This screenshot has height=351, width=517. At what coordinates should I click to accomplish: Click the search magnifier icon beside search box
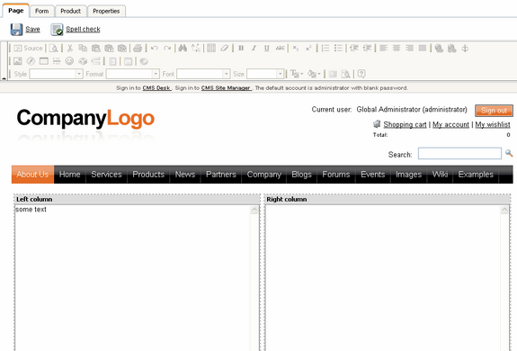tap(509, 153)
